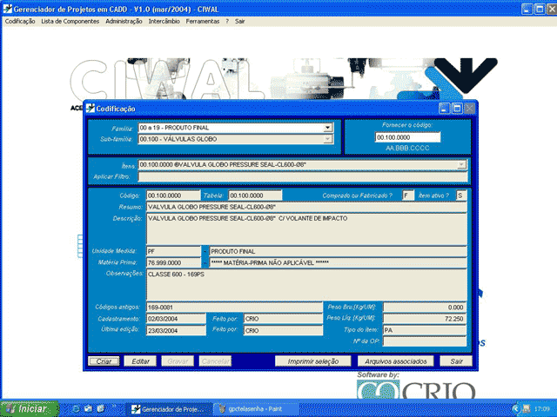This screenshot has width=557, height=417.
Task: Maximize the Codificação dialog window
Action: point(457,109)
